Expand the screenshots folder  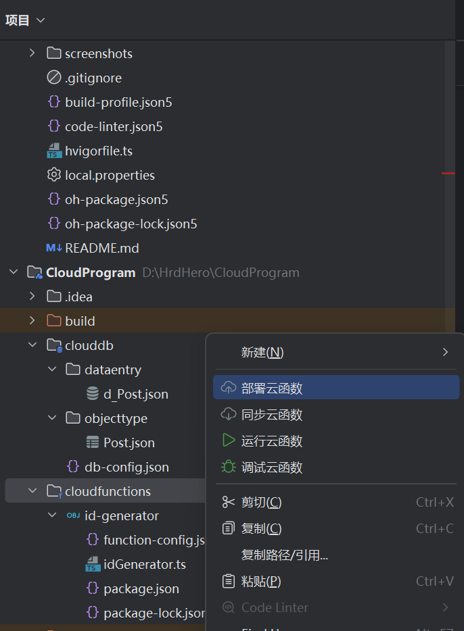tap(32, 53)
